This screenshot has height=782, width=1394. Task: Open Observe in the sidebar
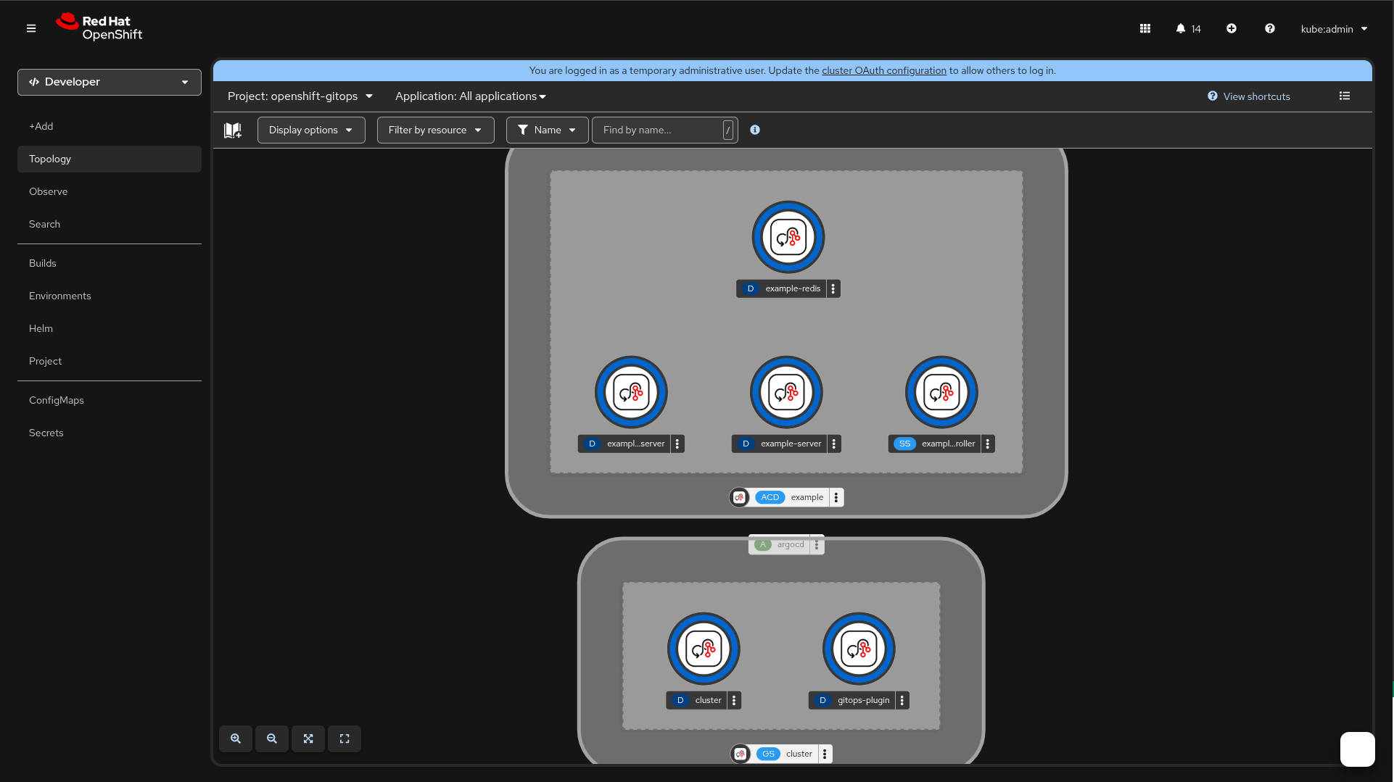[x=110, y=191]
